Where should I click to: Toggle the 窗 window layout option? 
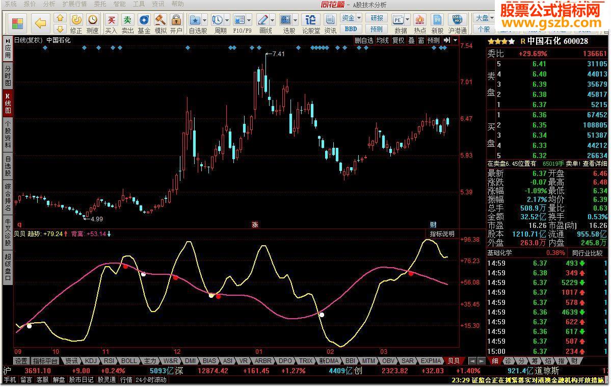click(x=421, y=40)
